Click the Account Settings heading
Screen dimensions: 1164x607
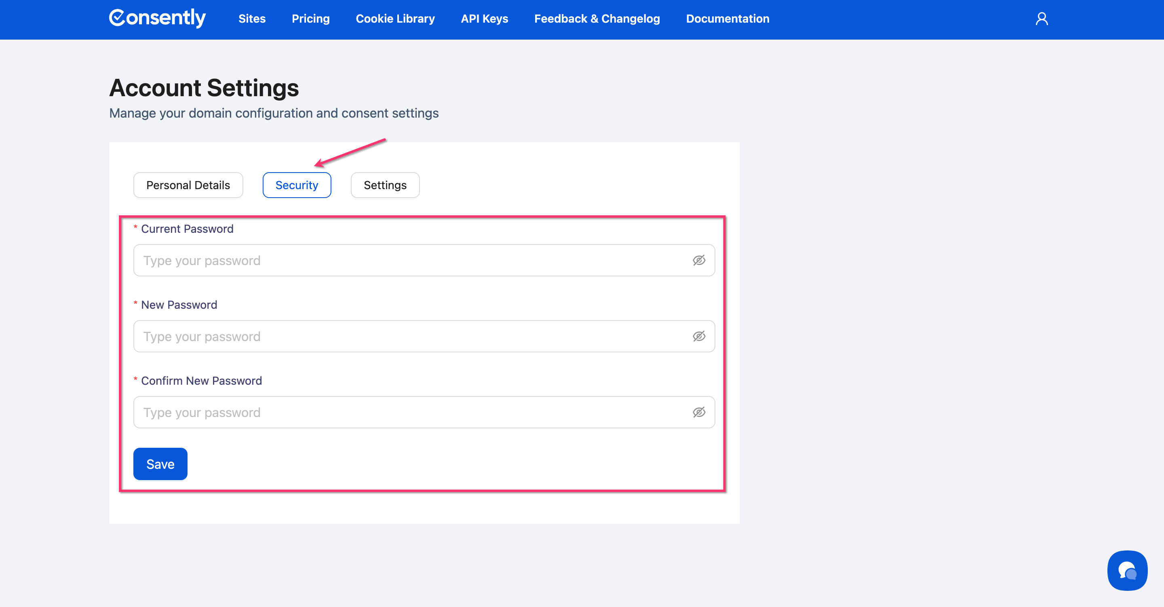pyautogui.click(x=204, y=88)
